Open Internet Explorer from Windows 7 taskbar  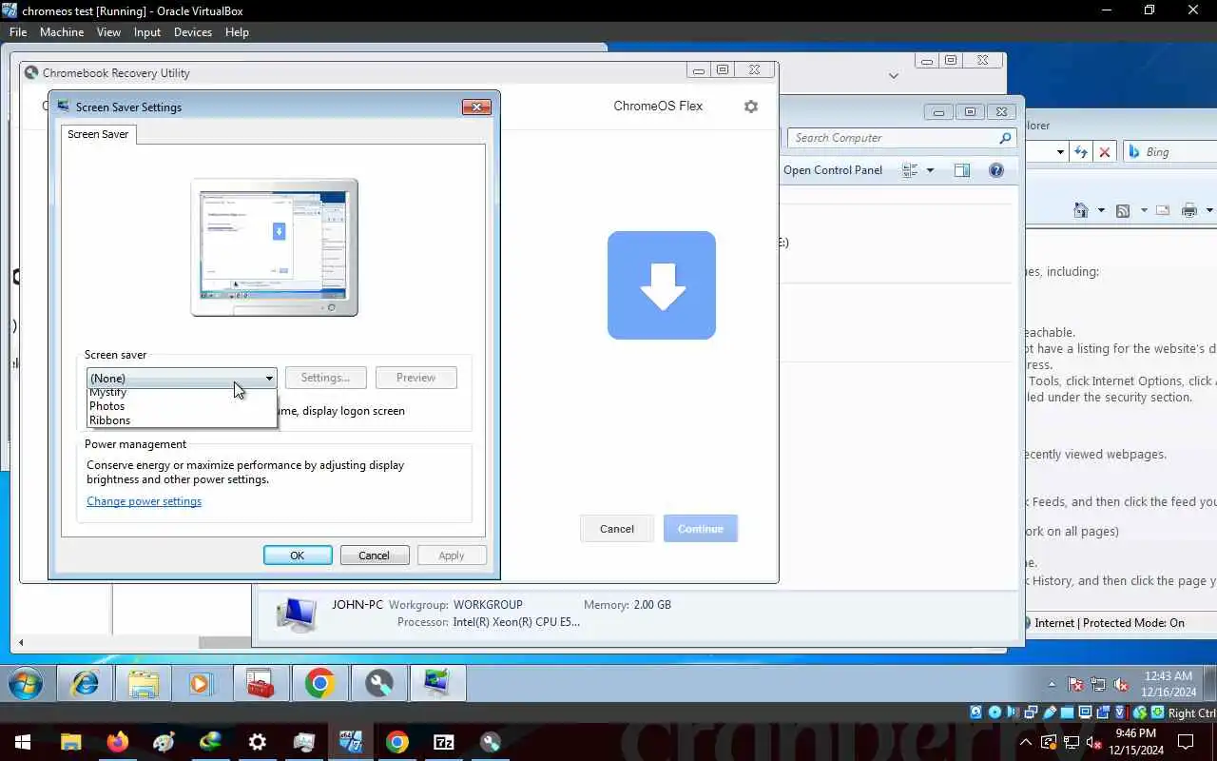coord(86,684)
